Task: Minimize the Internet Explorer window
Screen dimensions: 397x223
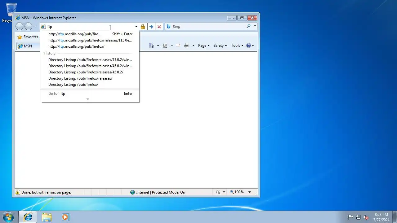Action: coord(232,18)
